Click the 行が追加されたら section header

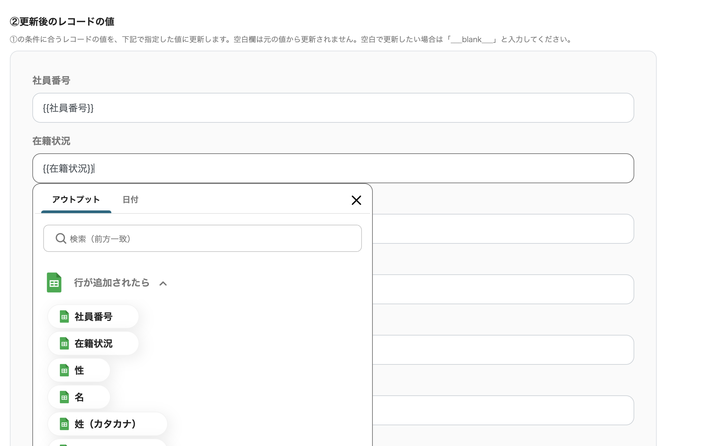(112, 282)
